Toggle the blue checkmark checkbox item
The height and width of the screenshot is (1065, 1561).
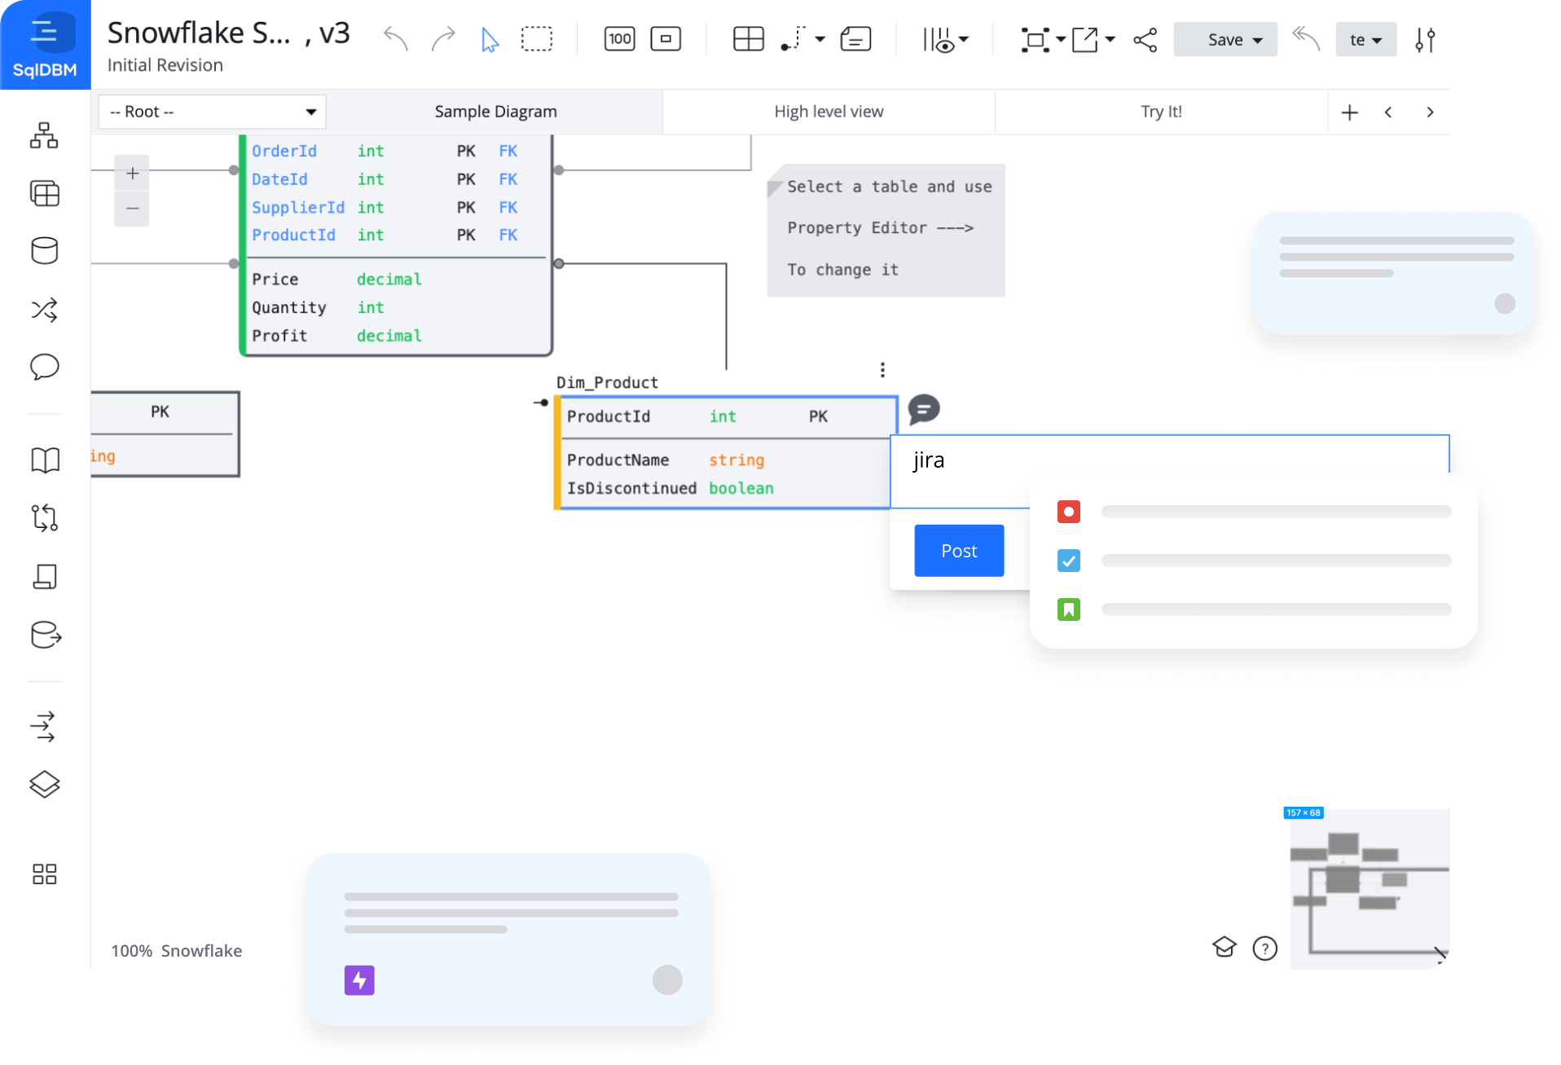pyautogui.click(x=1068, y=561)
